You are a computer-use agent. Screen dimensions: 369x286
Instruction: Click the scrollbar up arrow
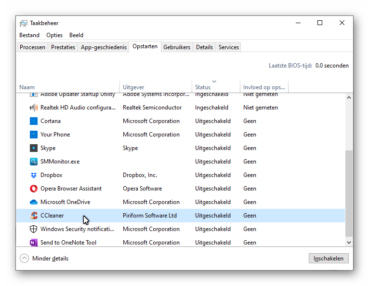tap(349, 97)
